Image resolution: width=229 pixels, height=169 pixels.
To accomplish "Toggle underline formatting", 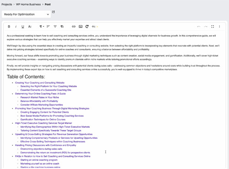I will [22, 27].
